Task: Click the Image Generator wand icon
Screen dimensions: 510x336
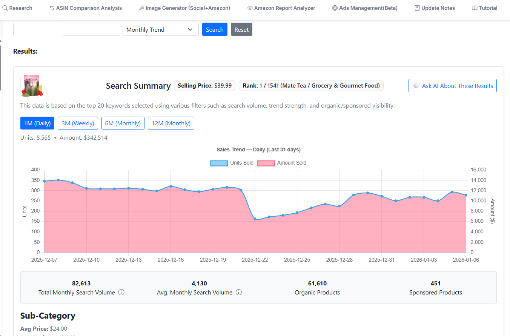Action: point(141,8)
